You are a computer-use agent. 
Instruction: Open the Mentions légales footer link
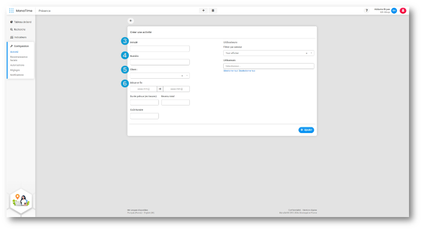click(310, 210)
